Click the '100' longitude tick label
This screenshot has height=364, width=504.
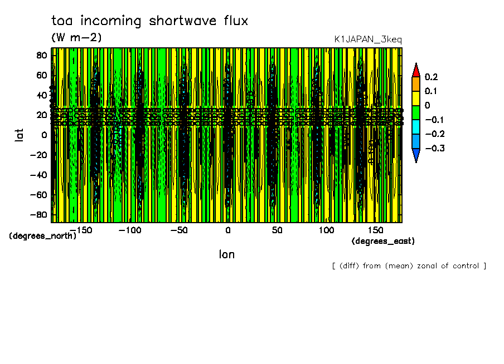click(x=326, y=230)
